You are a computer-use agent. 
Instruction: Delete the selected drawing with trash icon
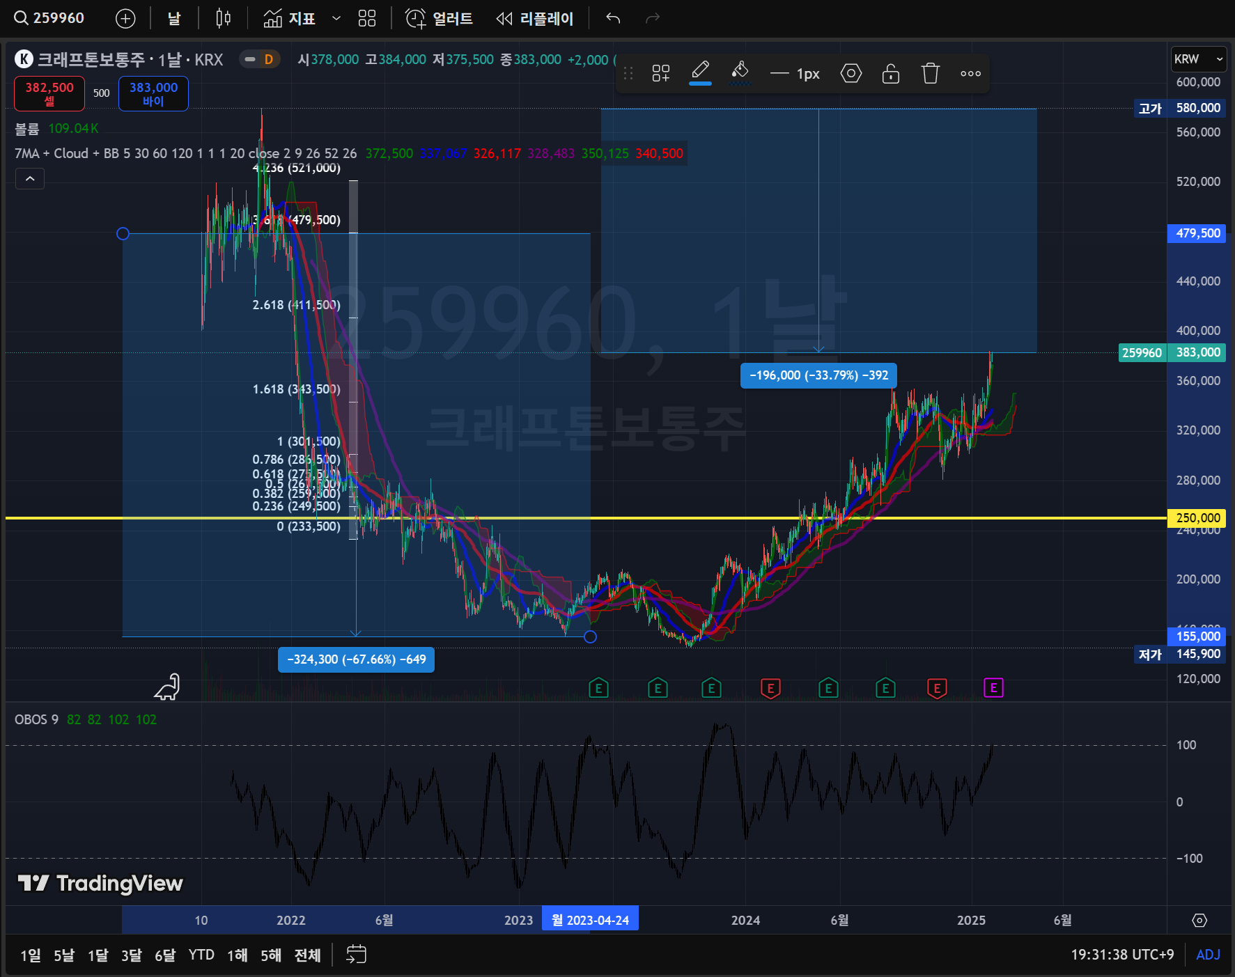(x=930, y=73)
